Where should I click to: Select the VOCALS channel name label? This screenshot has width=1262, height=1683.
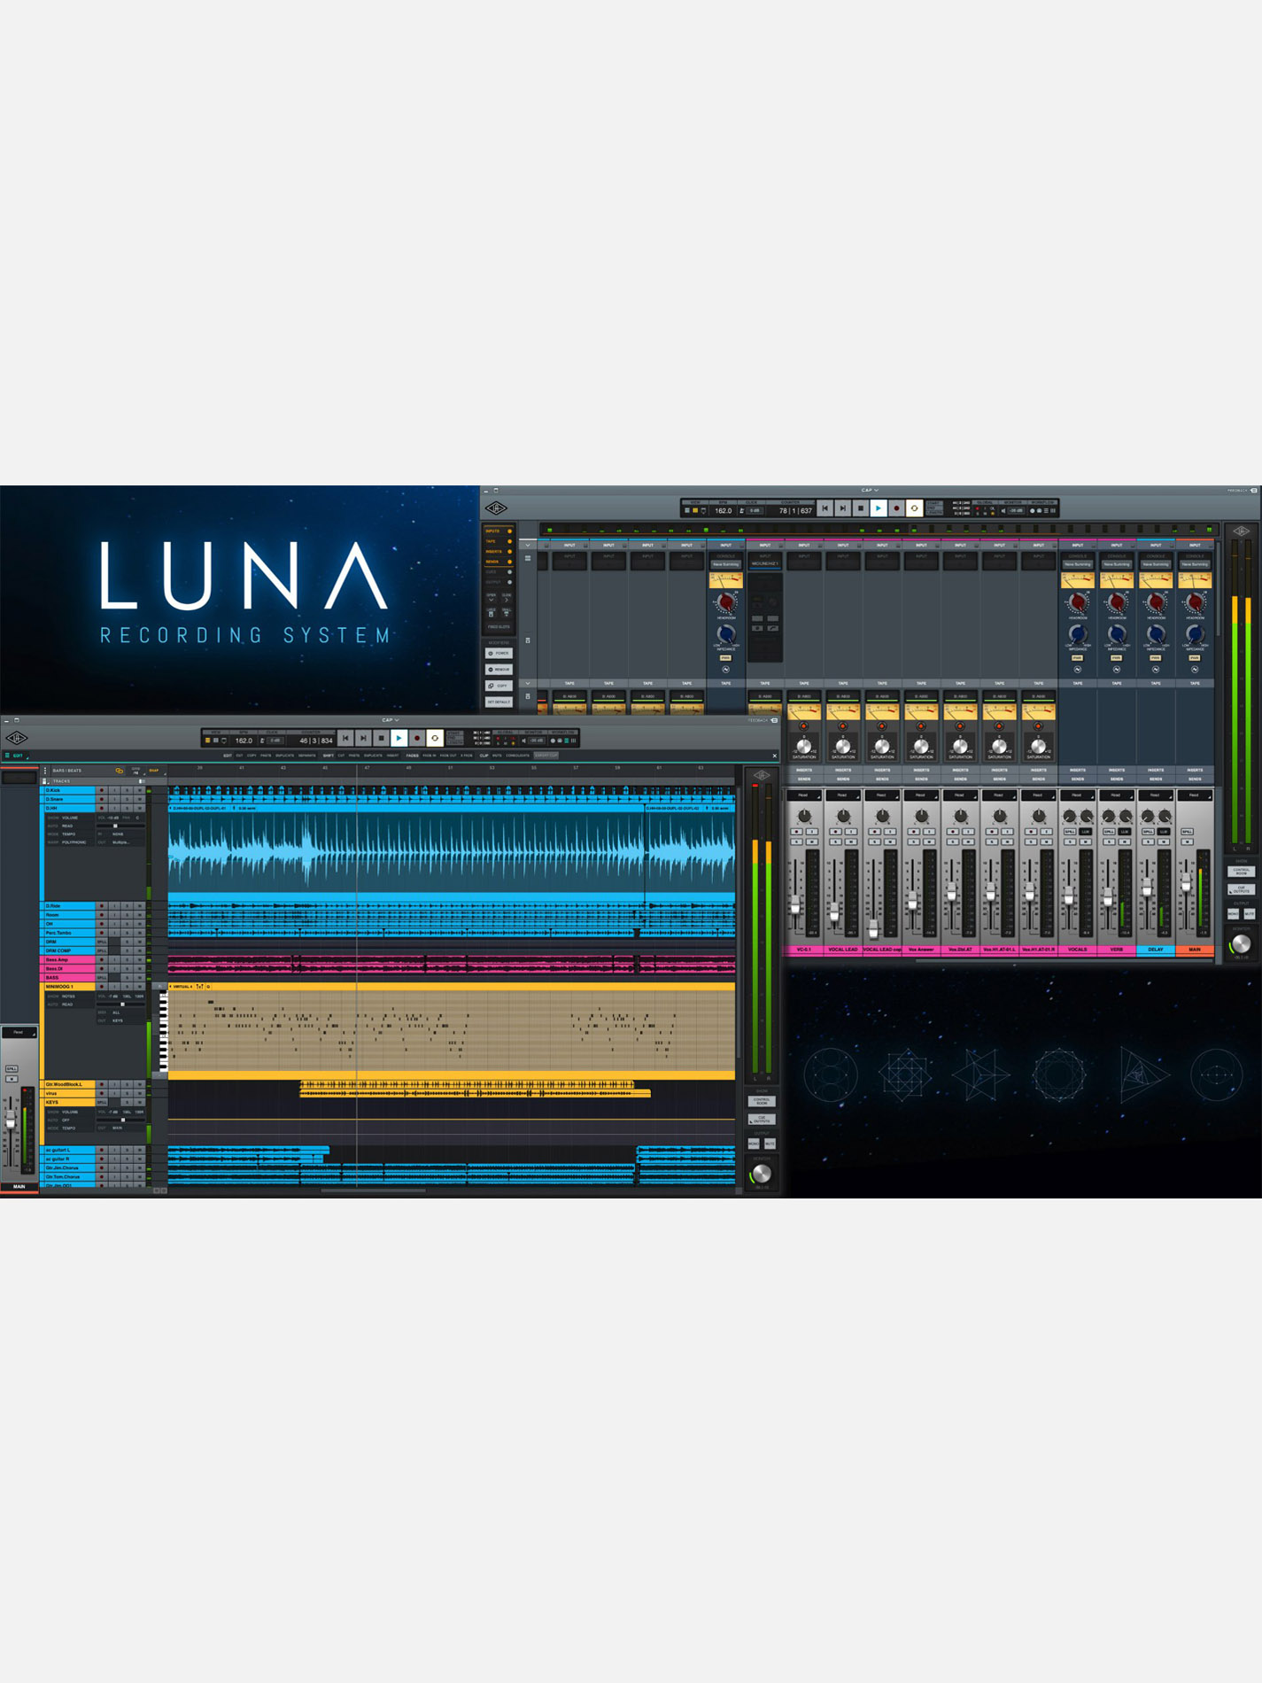pos(1078,949)
